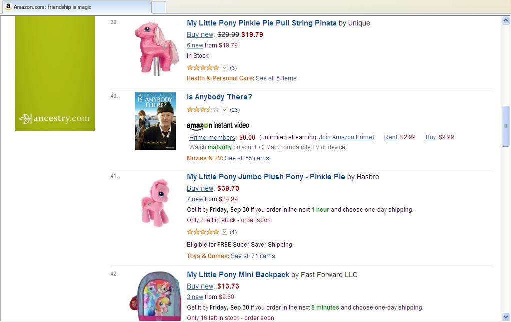
Task: Click the Pinkie Pie pinata star rating
Action: pyautogui.click(x=203, y=67)
